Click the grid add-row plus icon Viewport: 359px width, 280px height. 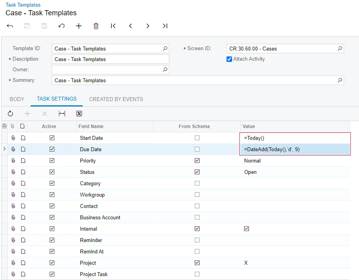[x=27, y=114]
